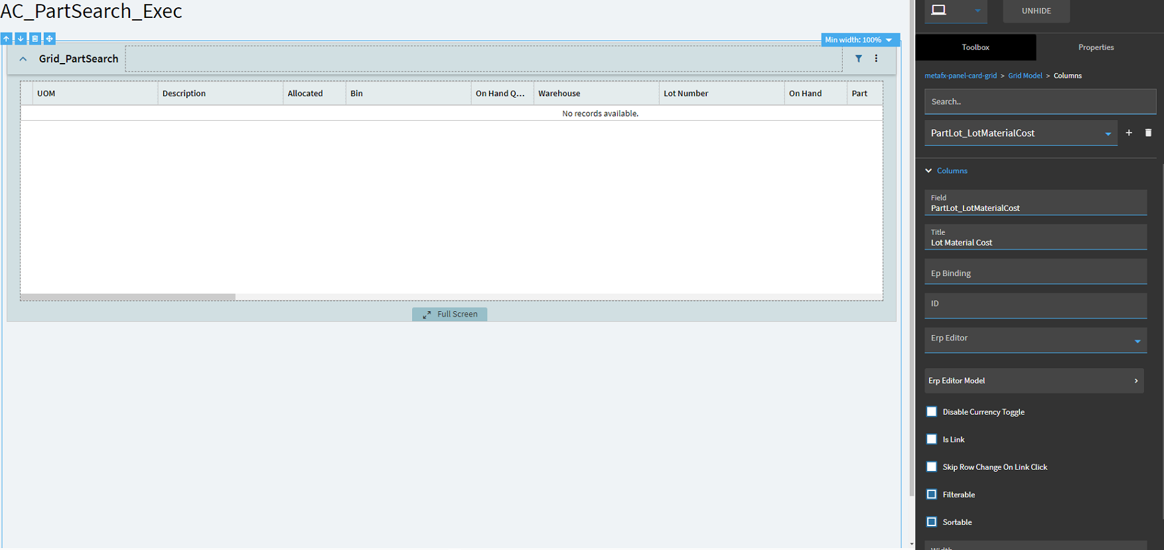Click the Field input PartLot_LotMaterialCost
1164x550 pixels.
pos(1036,203)
